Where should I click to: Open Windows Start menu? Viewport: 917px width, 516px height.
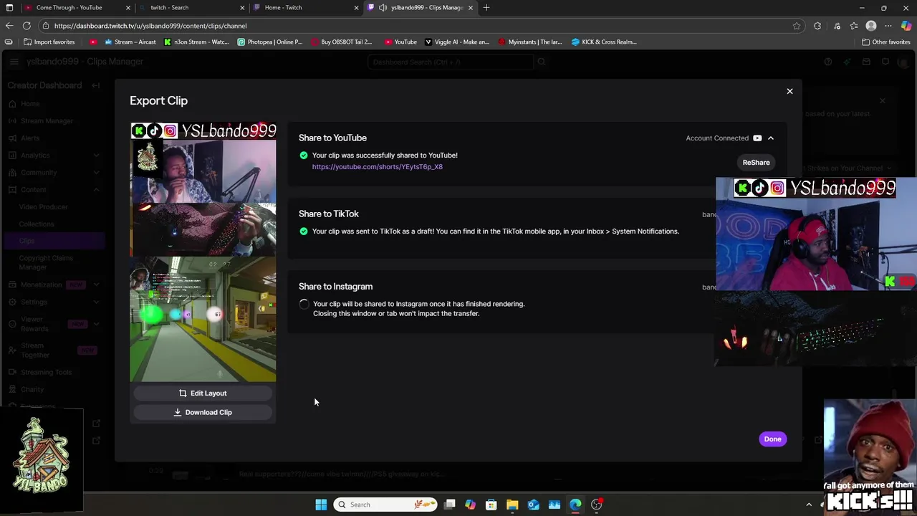coord(321,505)
